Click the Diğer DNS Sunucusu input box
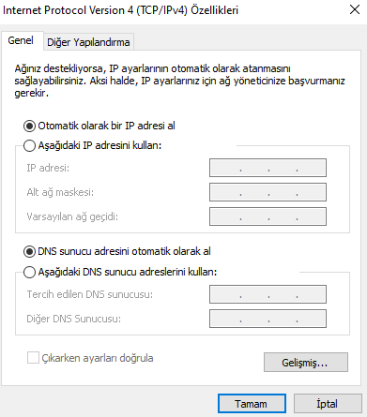The height and width of the screenshot is (417, 367). click(268, 319)
